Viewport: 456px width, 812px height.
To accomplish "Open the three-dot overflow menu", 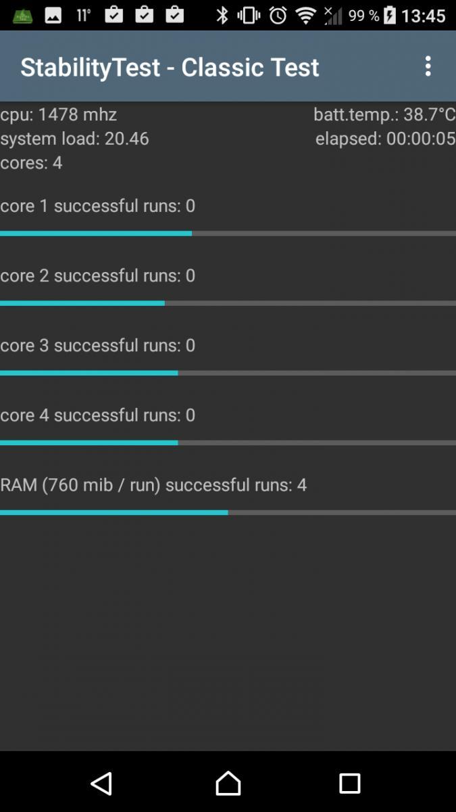I will point(428,66).
